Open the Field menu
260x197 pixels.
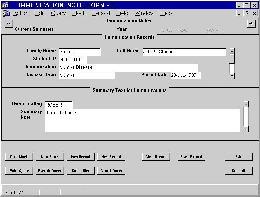point(122,13)
